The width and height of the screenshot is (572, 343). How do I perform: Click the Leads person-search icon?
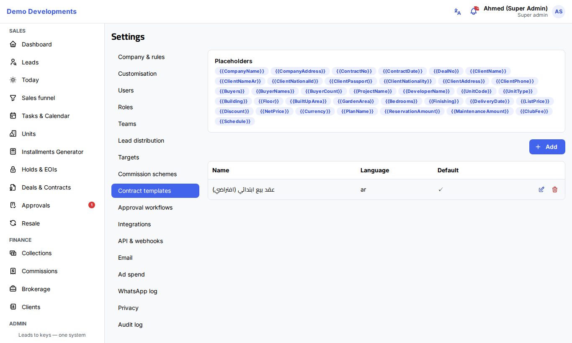(x=13, y=62)
